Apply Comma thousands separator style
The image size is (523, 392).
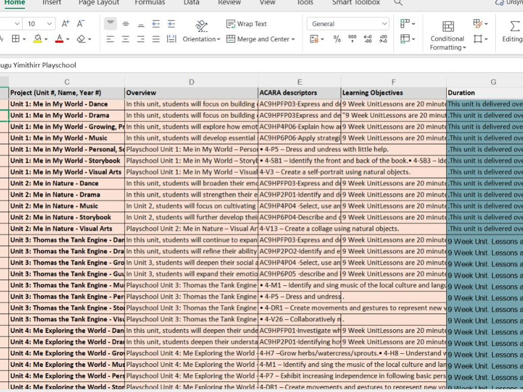coord(352,39)
